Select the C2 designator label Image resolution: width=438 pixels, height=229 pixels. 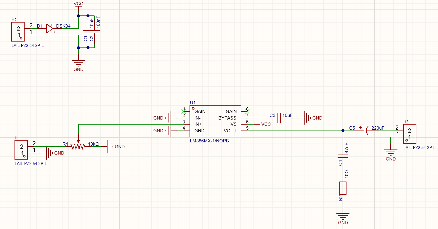click(x=92, y=38)
